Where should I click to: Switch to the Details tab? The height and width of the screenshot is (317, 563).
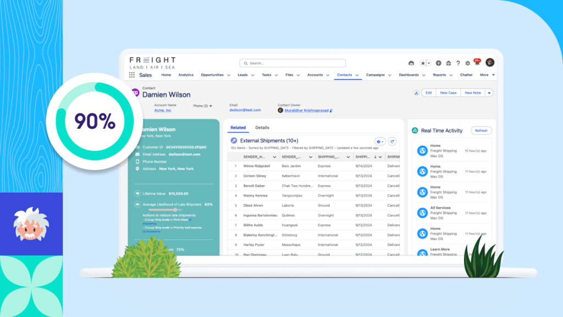coord(262,128)
